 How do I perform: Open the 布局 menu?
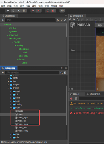click(x=41, y=6)
